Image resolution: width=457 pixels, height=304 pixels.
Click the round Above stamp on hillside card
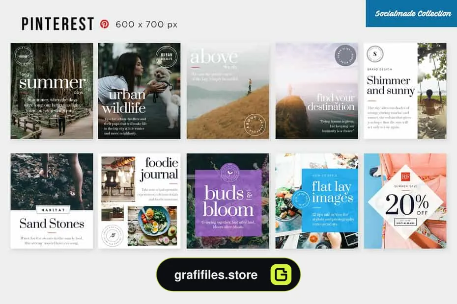pos(255,125)
